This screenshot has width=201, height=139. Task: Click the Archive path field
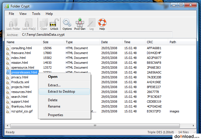tap(97, 35)
